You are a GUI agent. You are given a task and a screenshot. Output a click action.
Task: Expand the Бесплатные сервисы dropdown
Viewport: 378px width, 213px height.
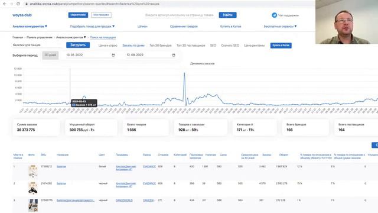click(x=280, y=26)
